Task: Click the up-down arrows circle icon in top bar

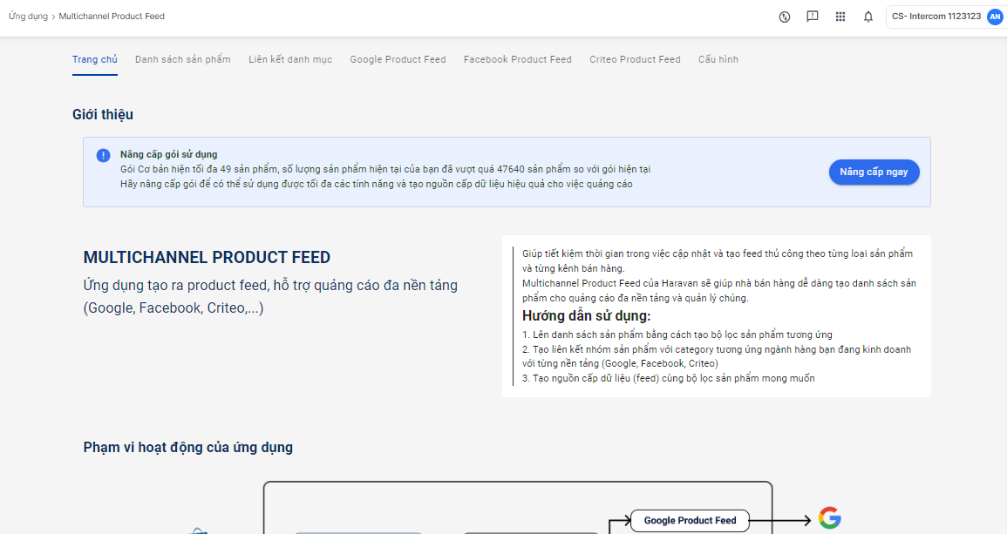Action: [784, 17]
